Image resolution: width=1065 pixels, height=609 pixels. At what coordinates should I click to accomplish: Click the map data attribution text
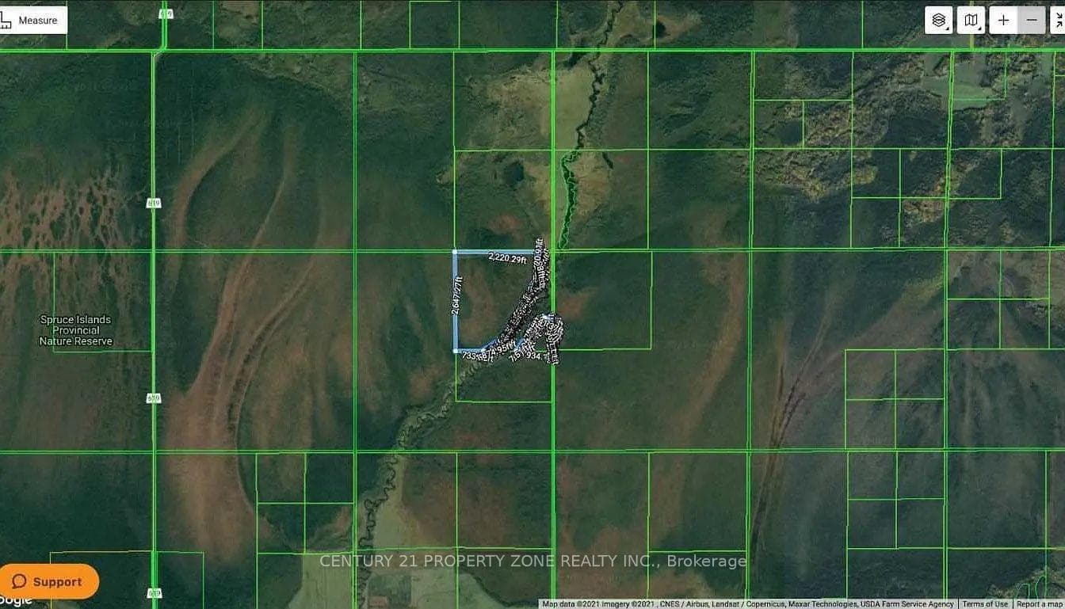[749, 604]
